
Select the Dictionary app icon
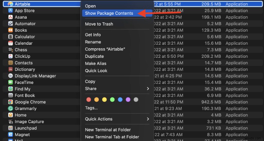[11, 69]
